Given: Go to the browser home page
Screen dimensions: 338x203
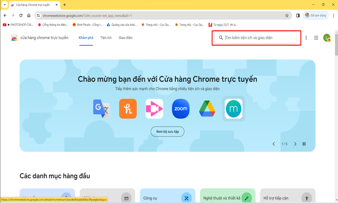Looking at the screenshot, I should tap(29, 15).
